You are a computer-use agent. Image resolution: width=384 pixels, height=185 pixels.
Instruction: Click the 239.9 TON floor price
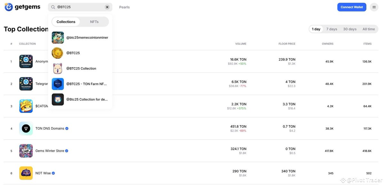(287, 60)
